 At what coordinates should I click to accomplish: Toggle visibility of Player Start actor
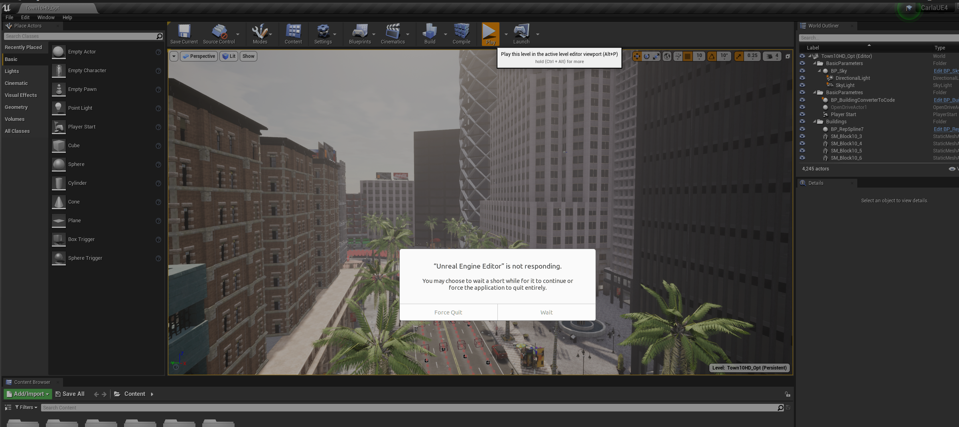point(802,114)
